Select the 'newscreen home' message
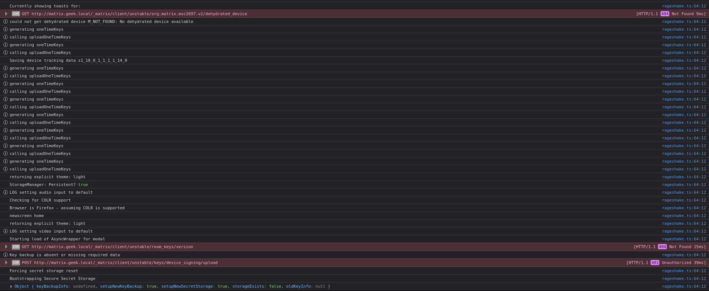Screen dimensions: 709x291 [27, 216]
